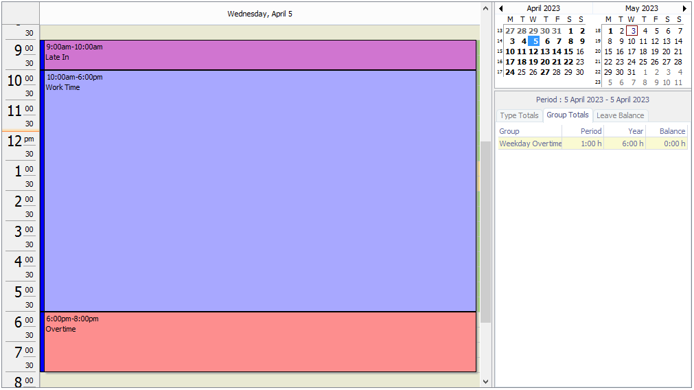
Task: Click the Wednesday, April 5 day header
Action: pyautogui.click(x=259, y=14)
